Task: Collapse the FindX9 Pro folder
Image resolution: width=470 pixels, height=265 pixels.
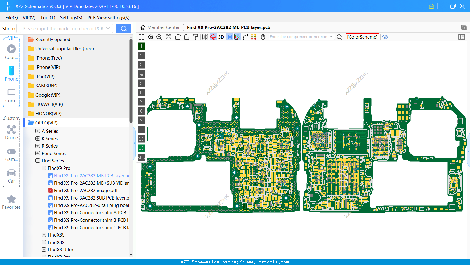Action: point(44,168)
